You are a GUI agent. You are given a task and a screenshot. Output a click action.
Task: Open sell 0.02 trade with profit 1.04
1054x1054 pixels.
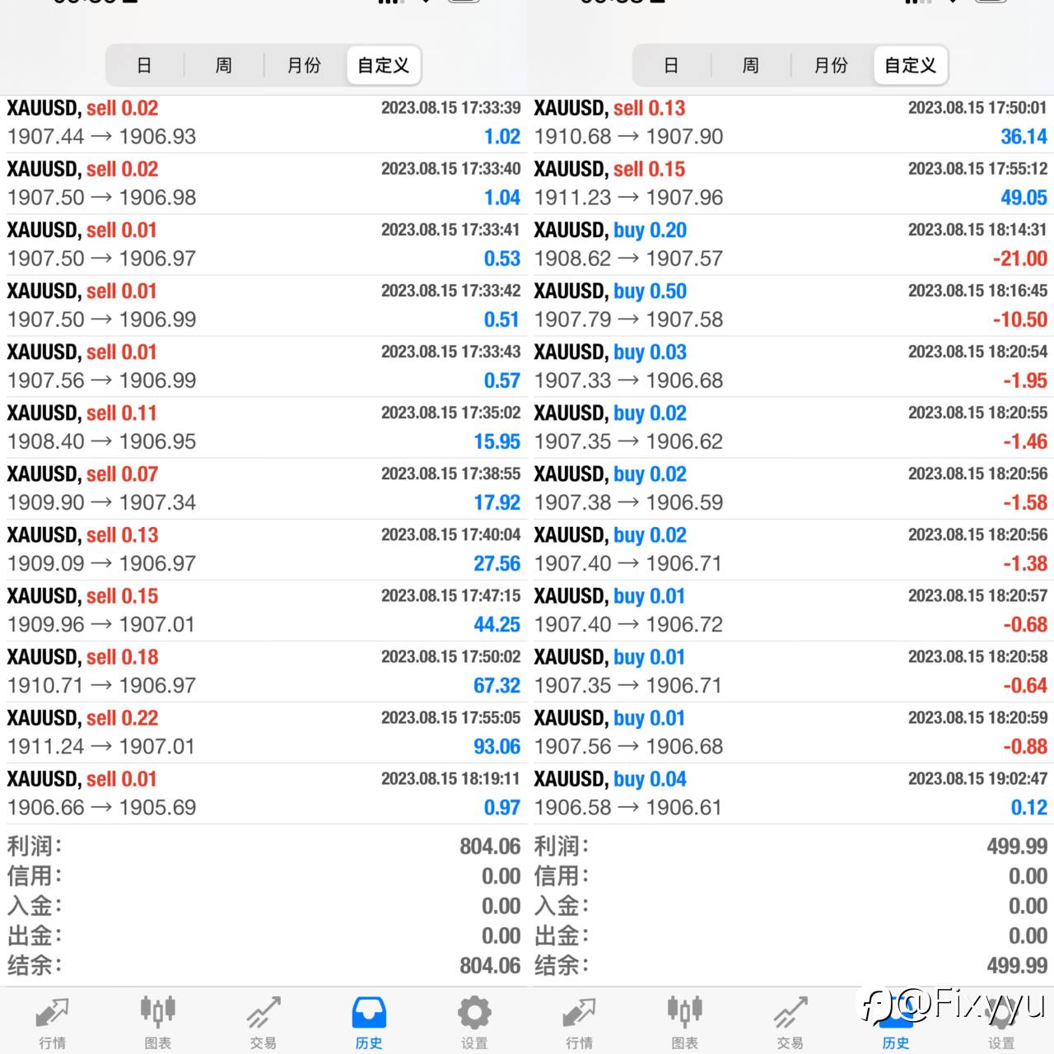[263, 184]
